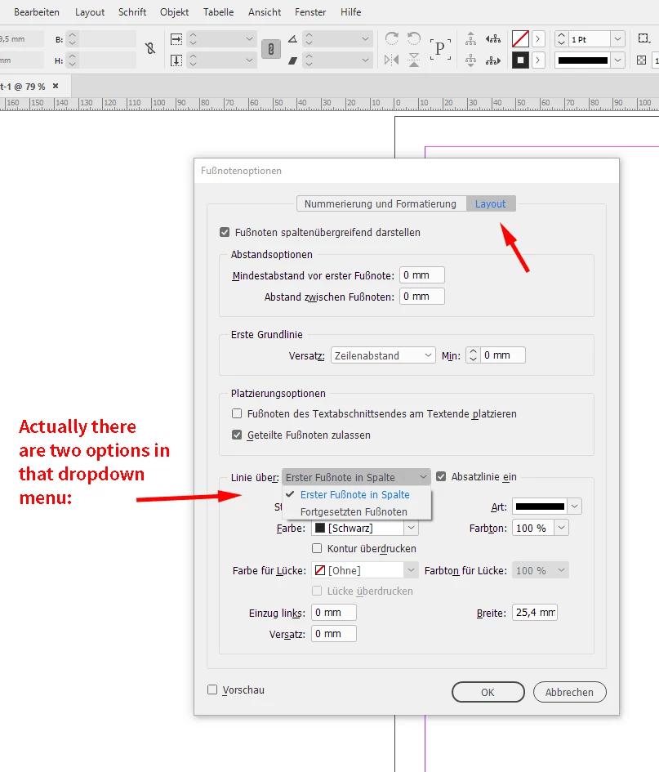Click the Abbrechen button

click(569, 692)
